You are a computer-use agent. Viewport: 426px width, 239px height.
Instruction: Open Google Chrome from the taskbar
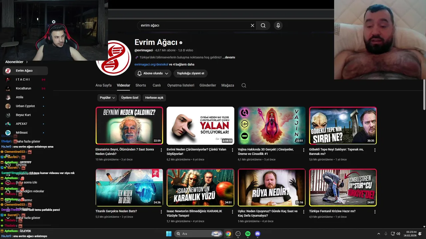(228, 234)
